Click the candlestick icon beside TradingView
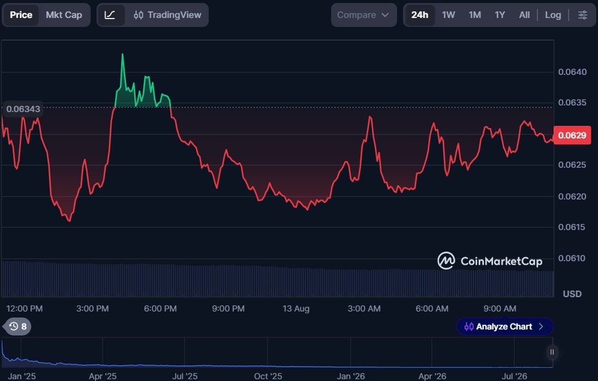 click(139, 15)
